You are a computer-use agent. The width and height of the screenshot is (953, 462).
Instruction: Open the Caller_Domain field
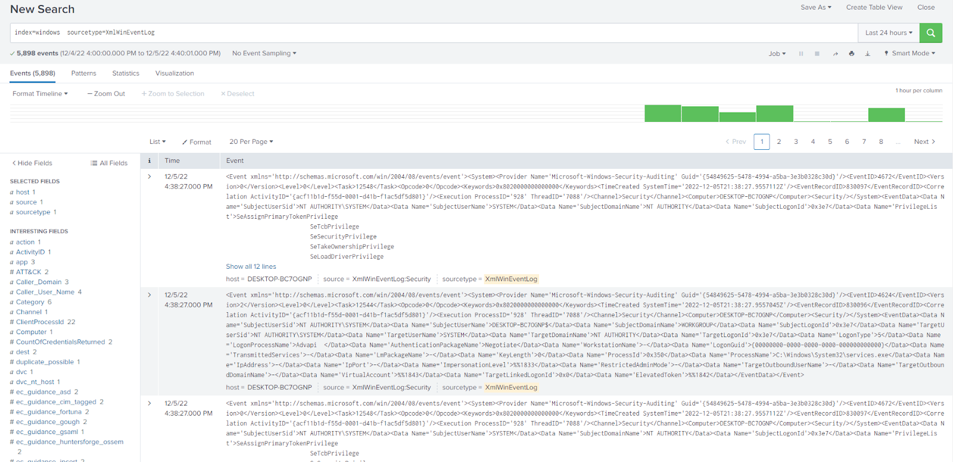coord(39,282)
